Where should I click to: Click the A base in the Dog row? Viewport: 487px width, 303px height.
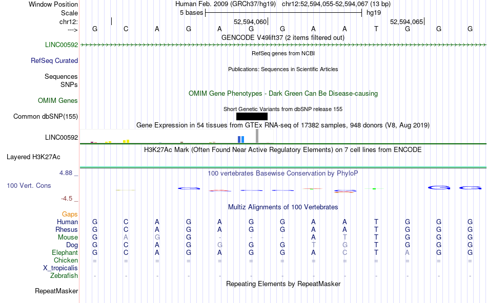pyautogui.click(x=157, y=245)
